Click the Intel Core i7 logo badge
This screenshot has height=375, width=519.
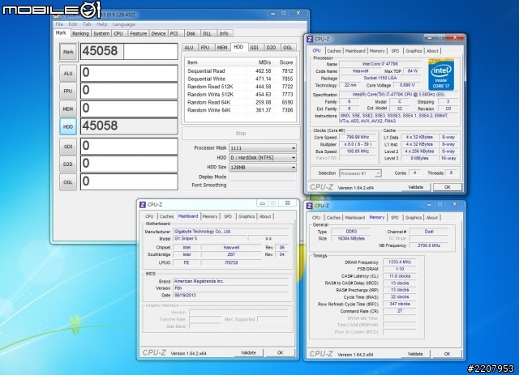pos(441,75)
